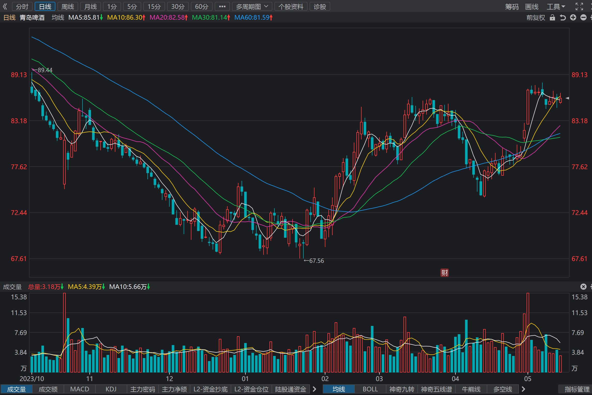The width and height of the screenshot is (592, 395).
Task: Click the 财 financial report marker
Action: click(445, 273)
